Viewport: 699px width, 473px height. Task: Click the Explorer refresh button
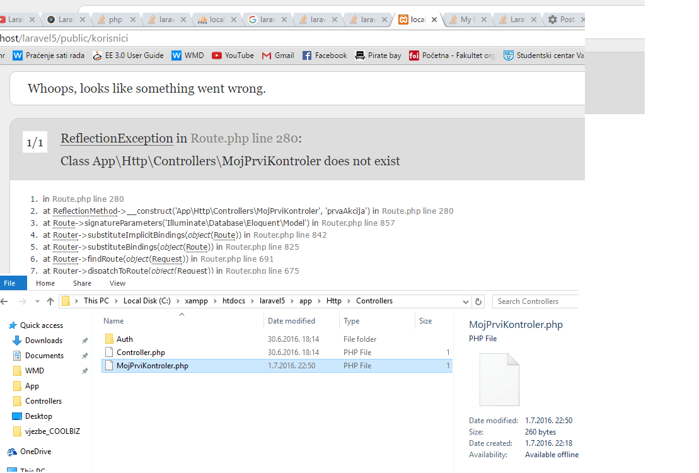(478, 301)
